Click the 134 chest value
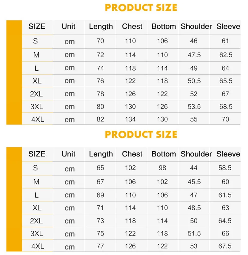This screenshot has height=255, width=248. pos(130,119)
